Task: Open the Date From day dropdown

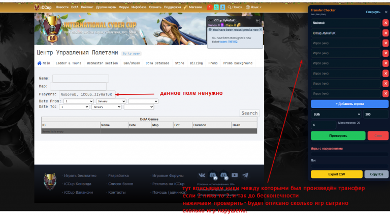Action: (x=79, y=101)
